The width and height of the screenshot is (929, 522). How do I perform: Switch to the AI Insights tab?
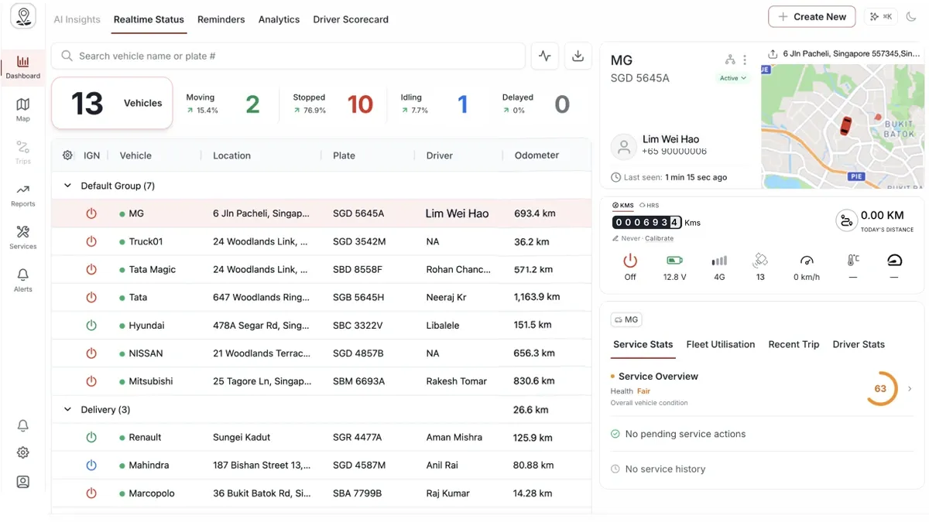[77, 19]
